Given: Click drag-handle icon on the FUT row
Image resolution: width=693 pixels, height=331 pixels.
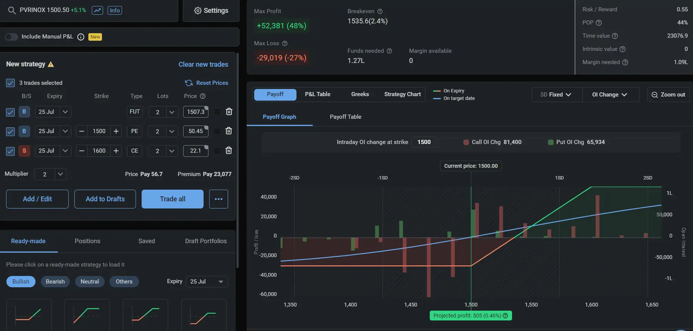Looking at the screenshot, I should tap(217, 112).
